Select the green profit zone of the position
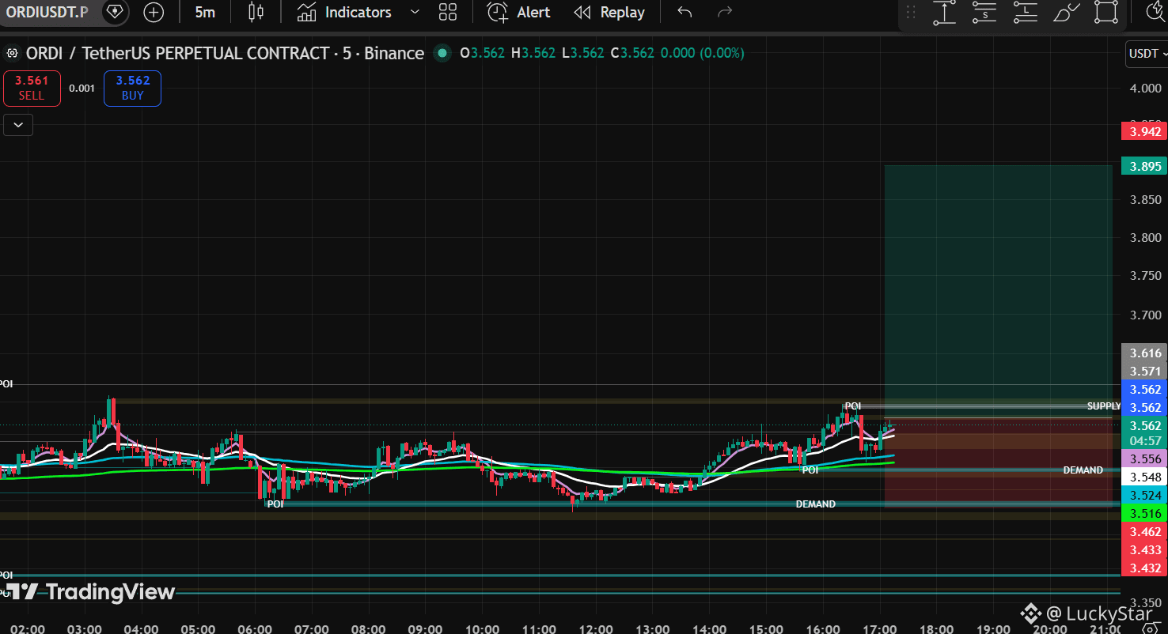Image resolution: width=1168 pixels, height=634 pixels. (x=998, y=291)
